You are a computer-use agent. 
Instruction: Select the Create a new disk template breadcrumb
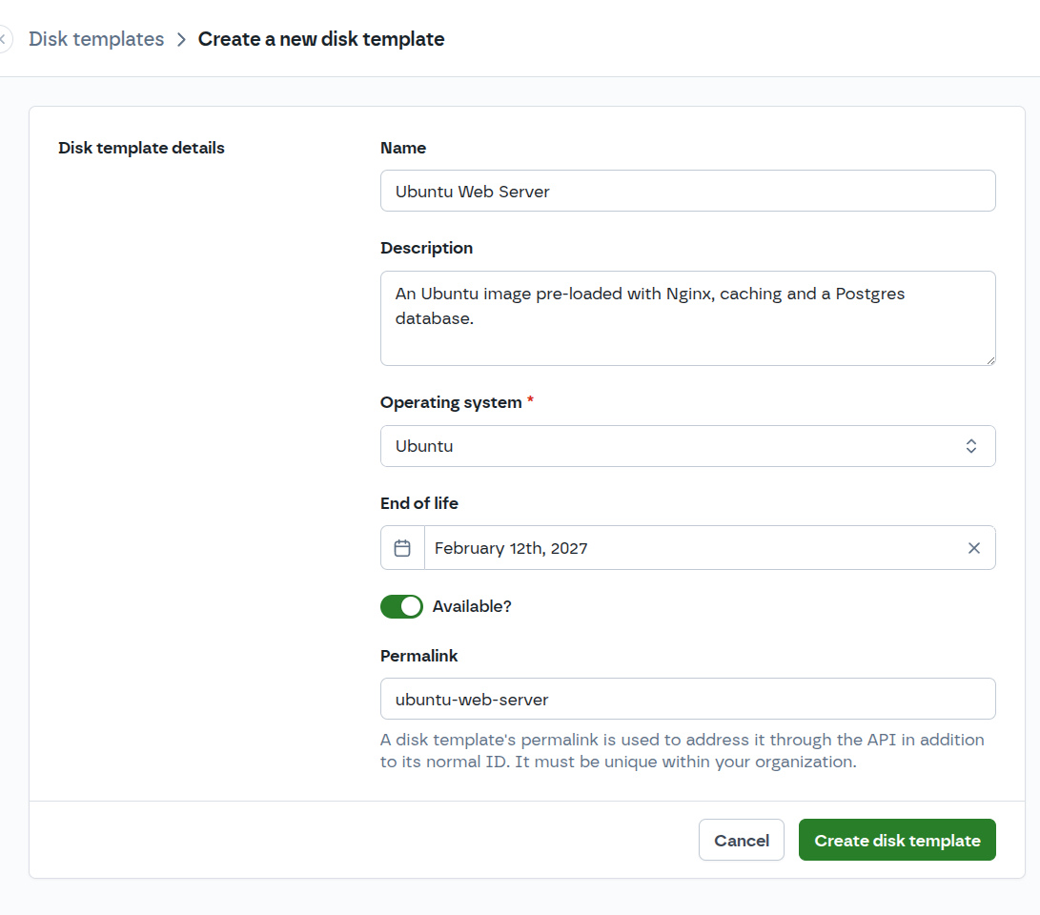321,39
